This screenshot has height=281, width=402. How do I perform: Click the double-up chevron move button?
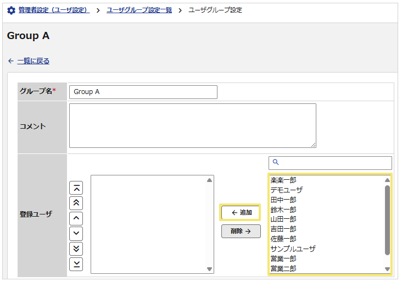[x=76, y=203]
